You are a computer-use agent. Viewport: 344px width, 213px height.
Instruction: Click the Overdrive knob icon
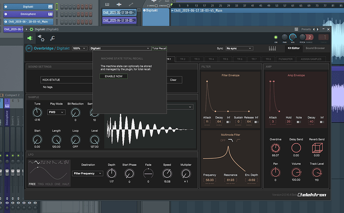pyautogui.click(x=275, y=148)
